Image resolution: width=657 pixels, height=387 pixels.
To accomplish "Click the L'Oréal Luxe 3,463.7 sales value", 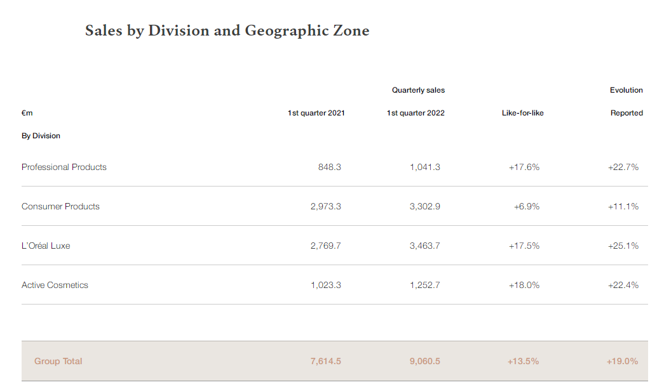I will click(424, 246).
